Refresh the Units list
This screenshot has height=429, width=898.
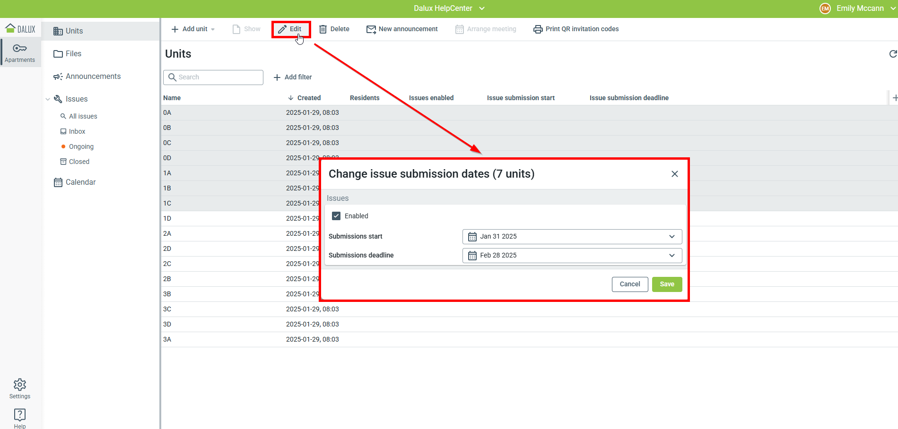(x=892, y=54)
